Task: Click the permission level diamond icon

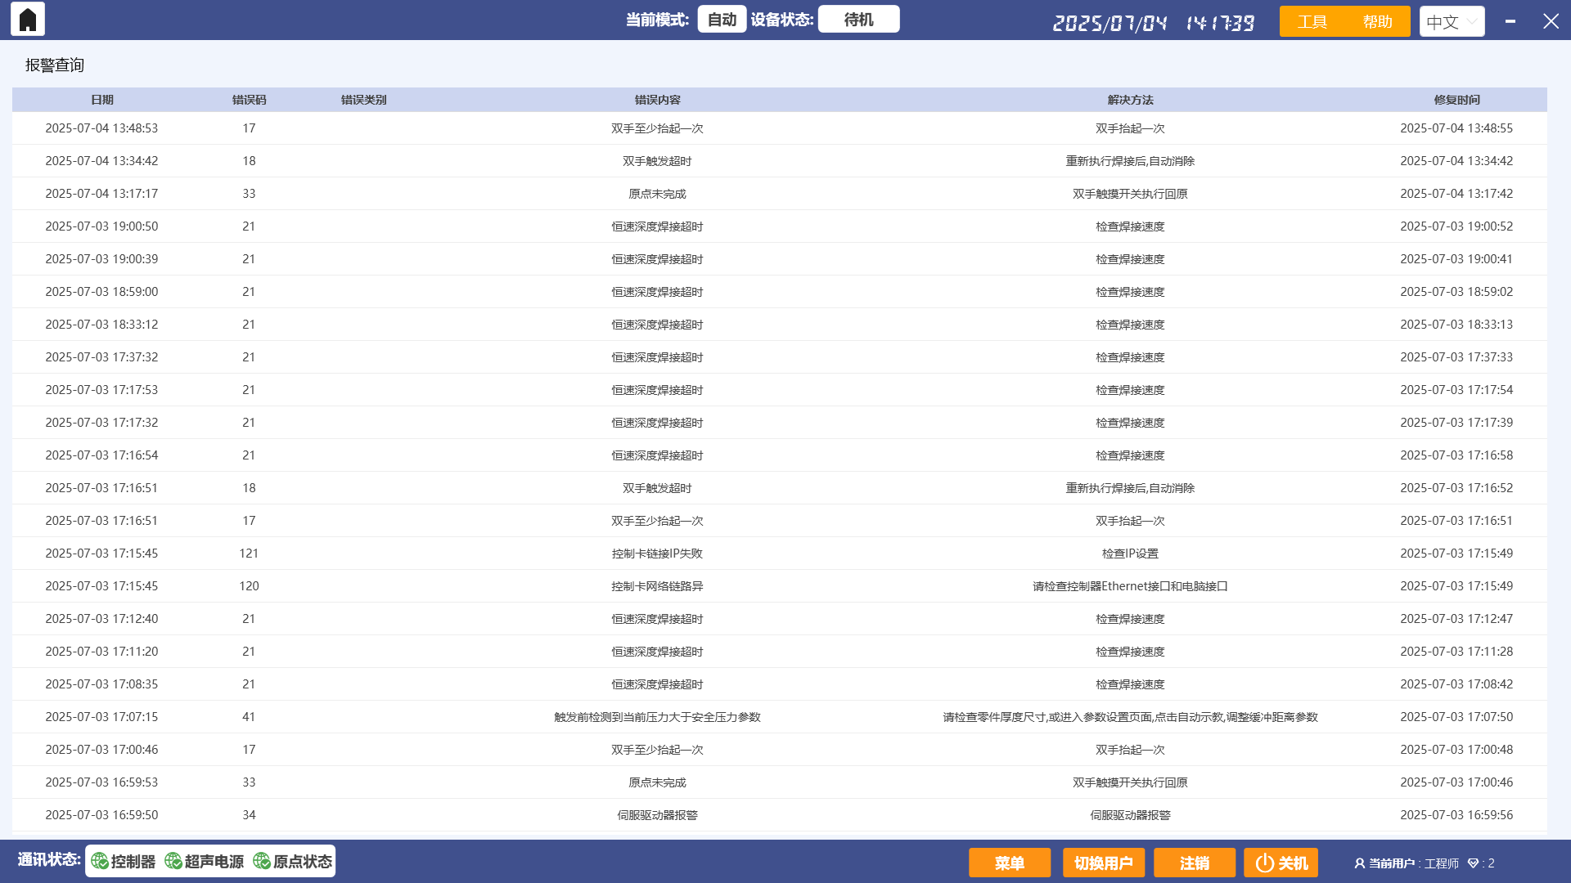Action: (1473, 863)
